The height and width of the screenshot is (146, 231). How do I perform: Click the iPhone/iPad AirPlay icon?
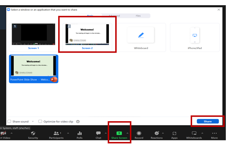click(195, 36)
